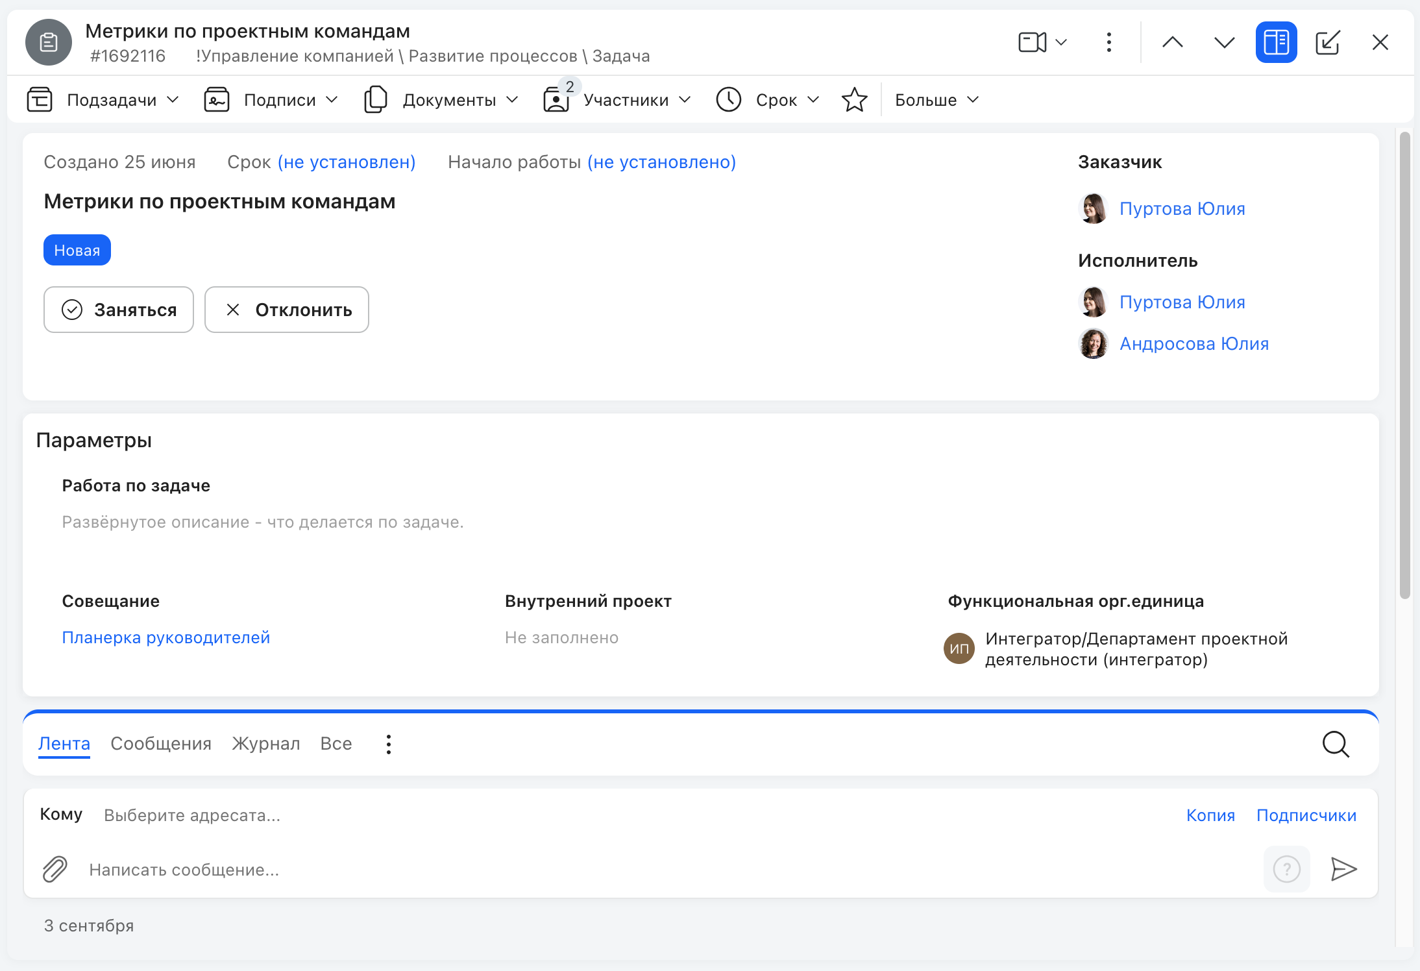The height and width of the screenshot is (971, 1420).
Task: Click the Подзадачи subtasks icon
Action: coord(40,100)
